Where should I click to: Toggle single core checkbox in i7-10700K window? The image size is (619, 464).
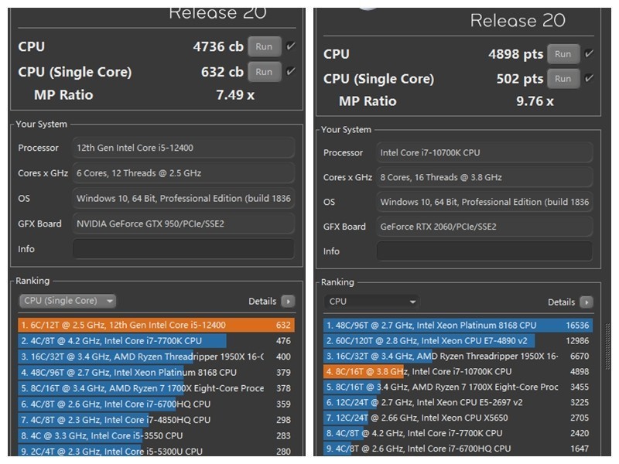tap(589, 78)
